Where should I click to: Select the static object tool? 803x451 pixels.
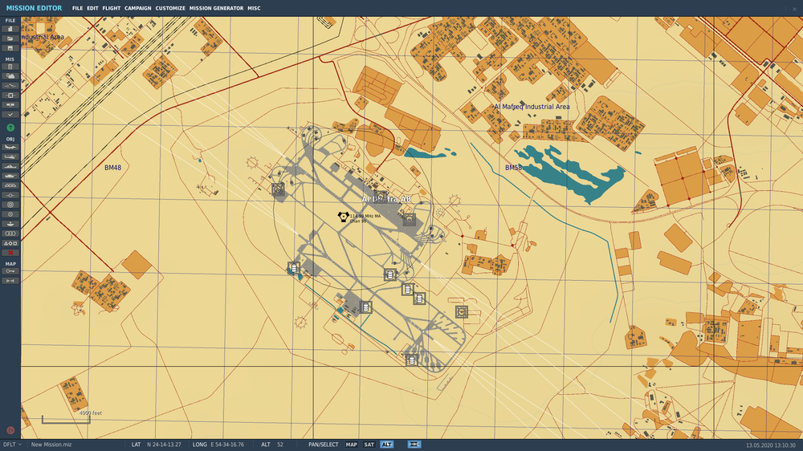pyautogui.click(x=10, y=186)
